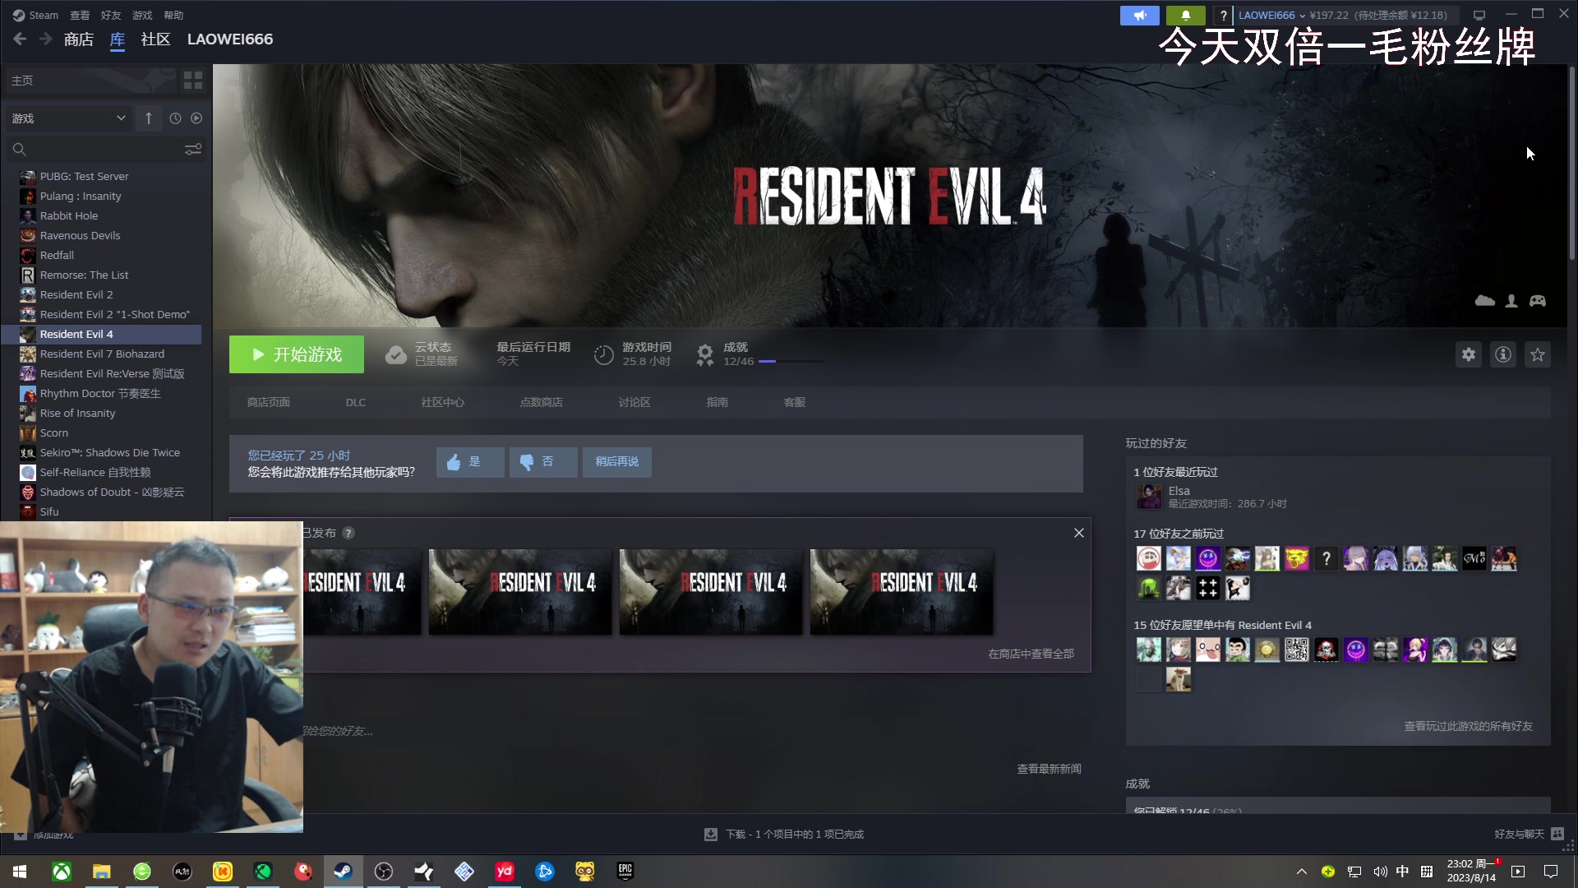Screen dimensions: 1578x888
Task: Add game to favorites star icon
Action: pos(1537,354)
